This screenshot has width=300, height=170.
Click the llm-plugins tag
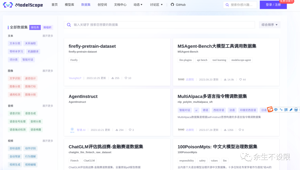click(185, 60)
